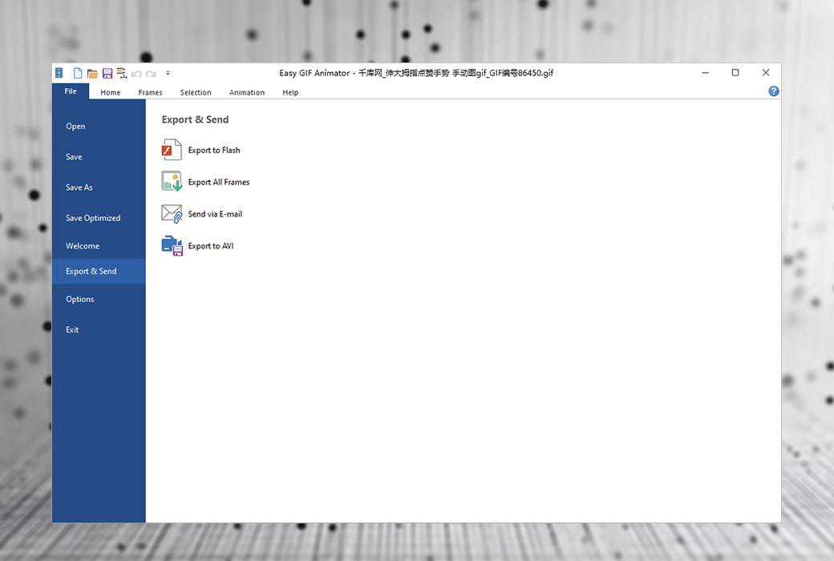The image size is (834, 561).
Task: Click the undo arrow in the title bar
Action: pos(136,74)
